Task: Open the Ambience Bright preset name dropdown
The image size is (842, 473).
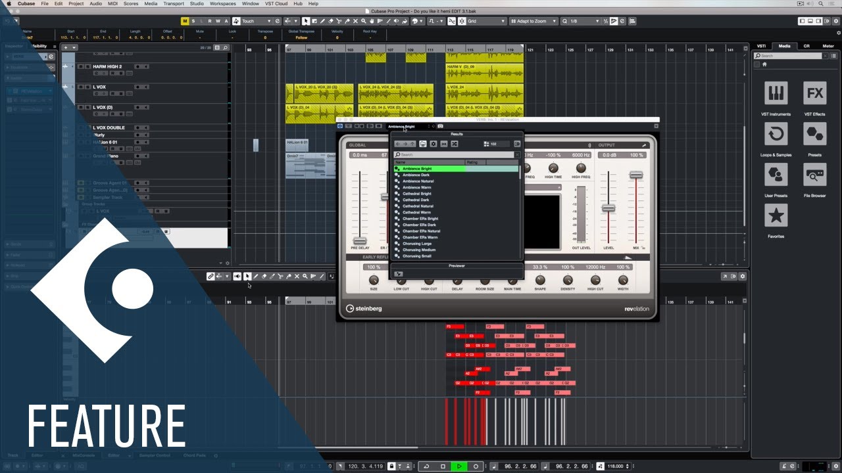Action: [409, 126]
